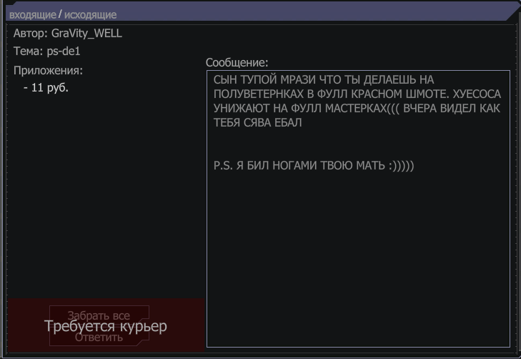
Task: Click the Требуется курьер notice
Action: [x=106, y=326]
